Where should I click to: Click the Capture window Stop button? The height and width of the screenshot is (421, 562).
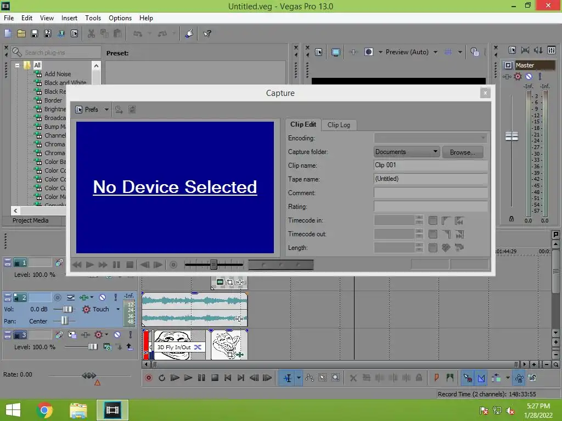130,265
